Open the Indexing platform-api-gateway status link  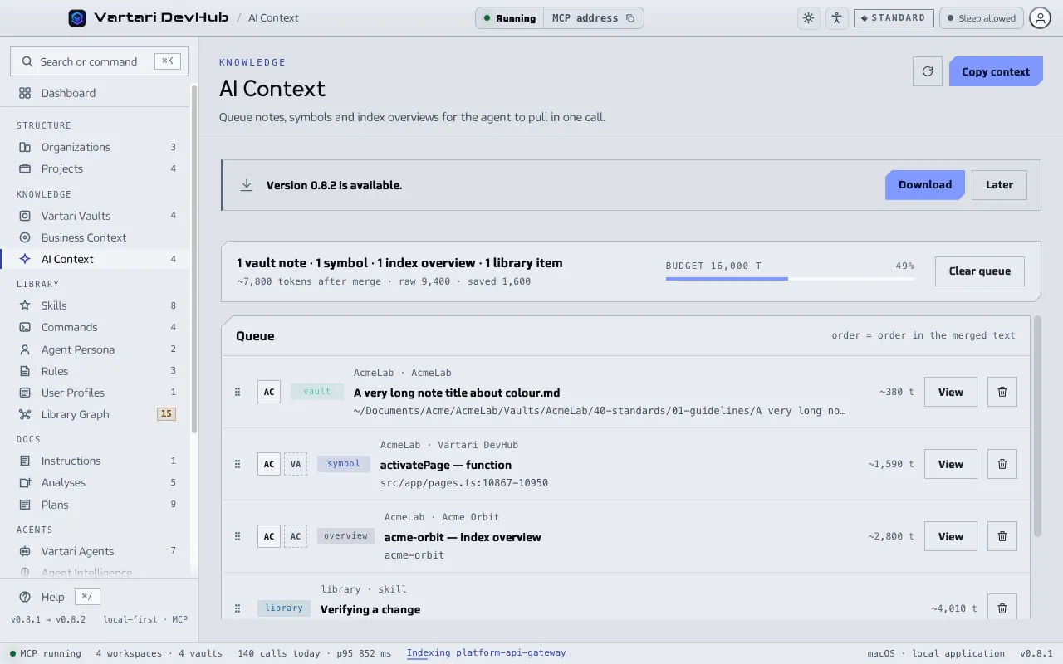tap(486, 653)
